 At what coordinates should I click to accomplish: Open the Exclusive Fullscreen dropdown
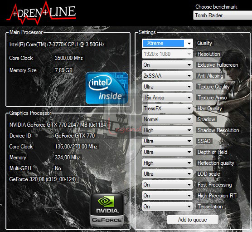167,65
